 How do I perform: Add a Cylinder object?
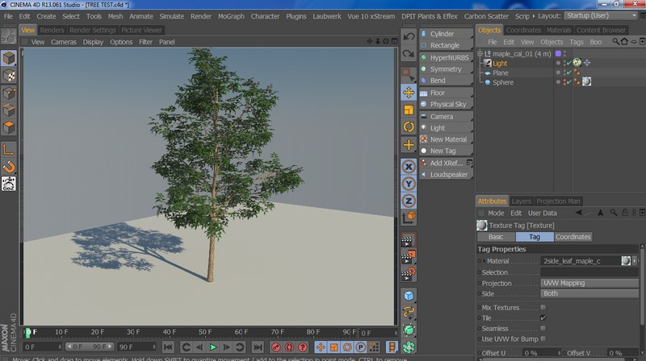(x=446, y=34)
